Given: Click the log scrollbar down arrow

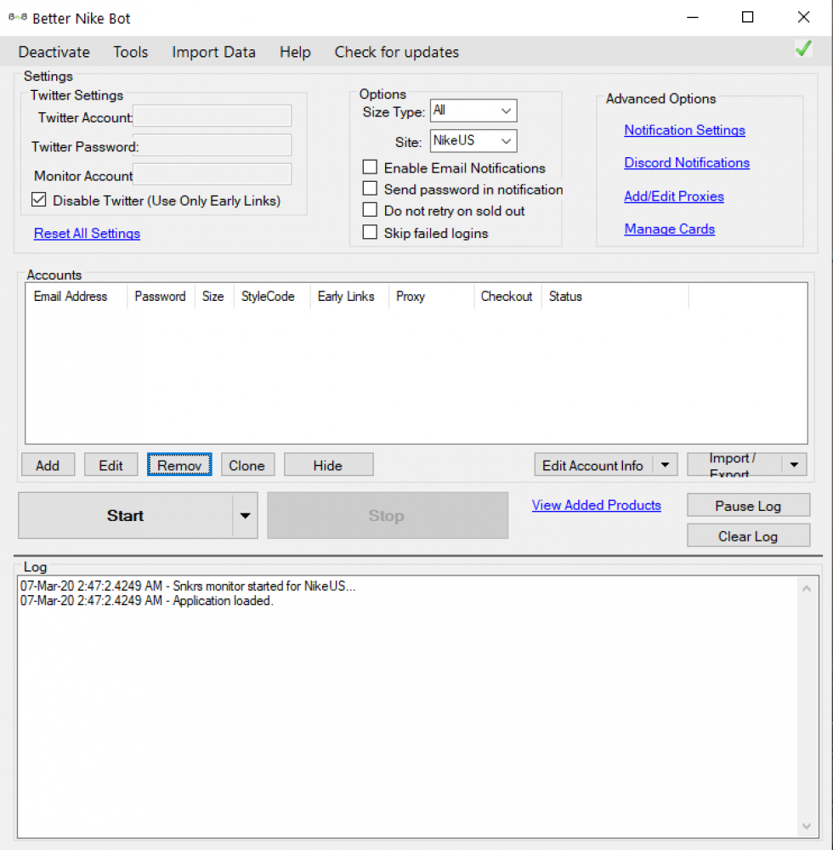Looking at the screenshot, I should tap(807, 826).
